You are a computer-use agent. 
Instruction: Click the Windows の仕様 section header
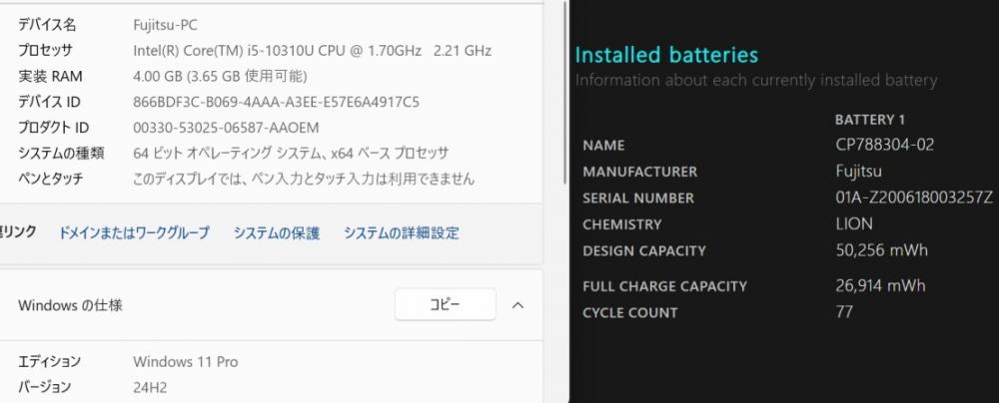click(x=70, y=305)
